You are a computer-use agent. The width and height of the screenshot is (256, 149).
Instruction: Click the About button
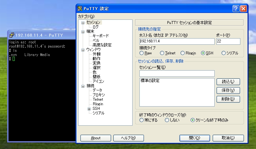(96, 138)
